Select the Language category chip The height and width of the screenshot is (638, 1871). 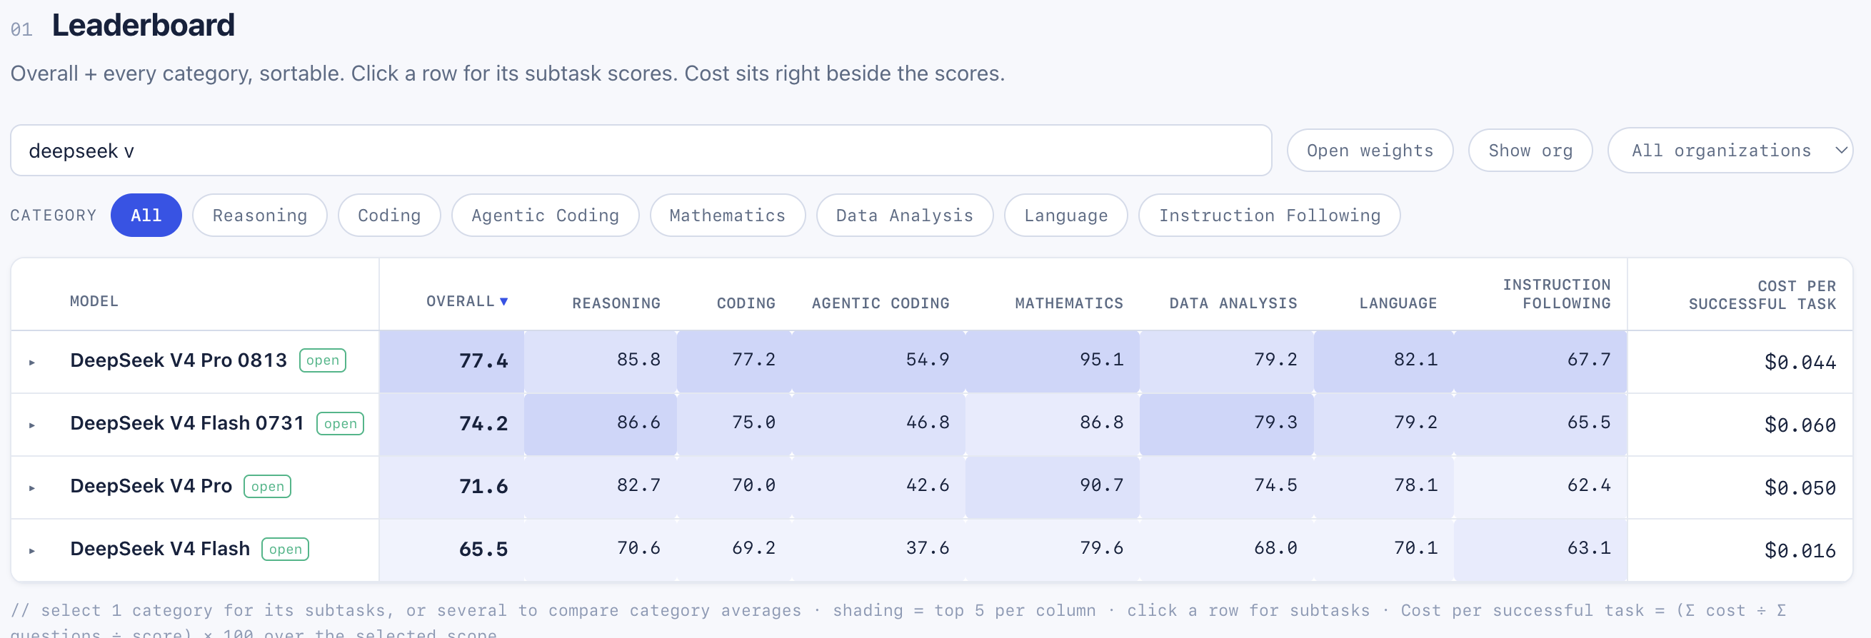[x=1065, y=215]
